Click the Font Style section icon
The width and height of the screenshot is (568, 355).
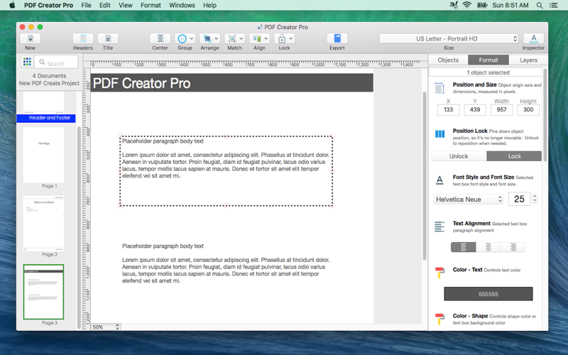[439, 180]
